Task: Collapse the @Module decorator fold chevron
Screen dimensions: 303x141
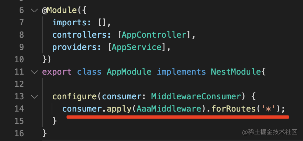Action: (x=34, y=10)
